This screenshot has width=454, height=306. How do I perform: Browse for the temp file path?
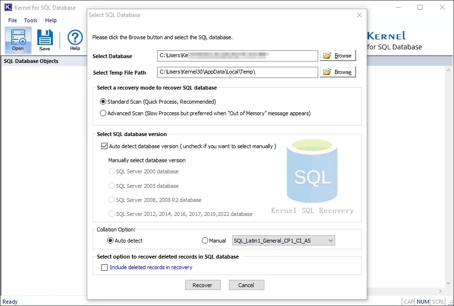338,72
